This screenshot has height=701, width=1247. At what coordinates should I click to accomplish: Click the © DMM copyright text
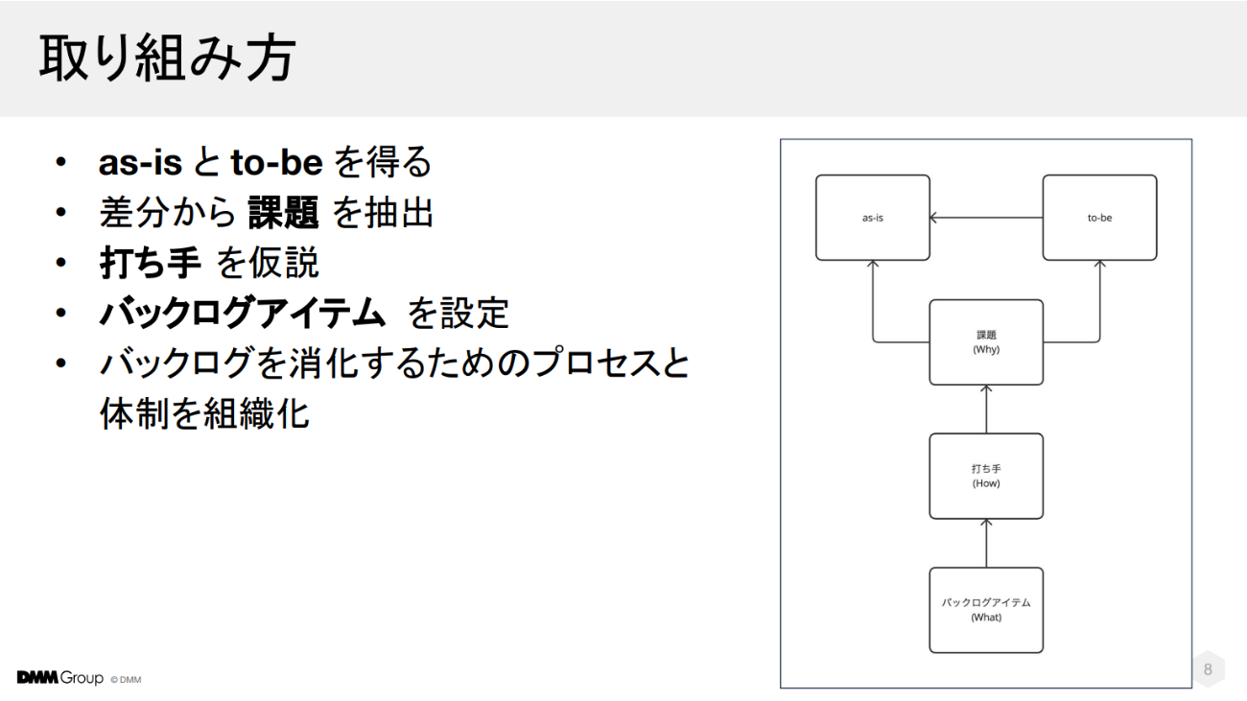[126, 680]
